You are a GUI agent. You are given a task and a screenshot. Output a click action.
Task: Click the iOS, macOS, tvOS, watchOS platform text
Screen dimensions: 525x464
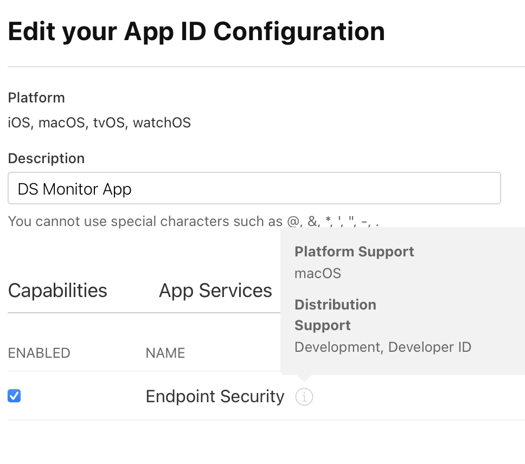pos(99,123)
